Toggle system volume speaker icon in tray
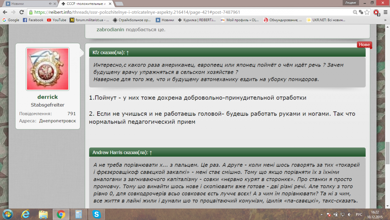Screen dimensions: 390x220 click(x=349, y=214)
